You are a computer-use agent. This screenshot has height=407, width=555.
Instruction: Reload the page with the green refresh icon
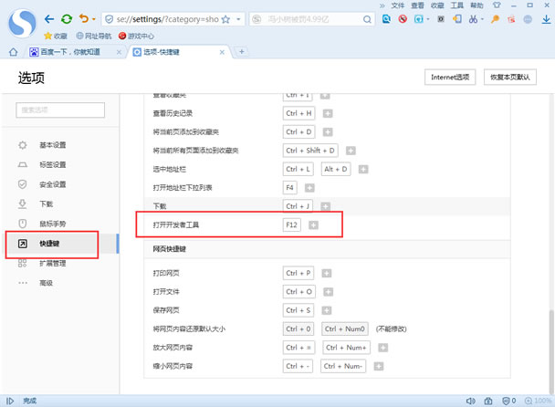click(67, 19)
